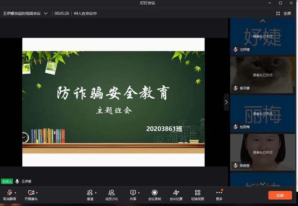Collapse the participant video sidebar arrow

226,102
